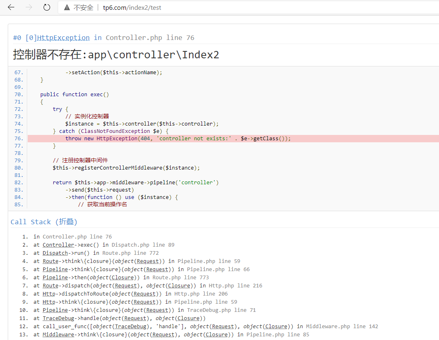
Task: Click 'Controller' class in stack entry 2
Action: pyautogui.click(x=58, y=245)
